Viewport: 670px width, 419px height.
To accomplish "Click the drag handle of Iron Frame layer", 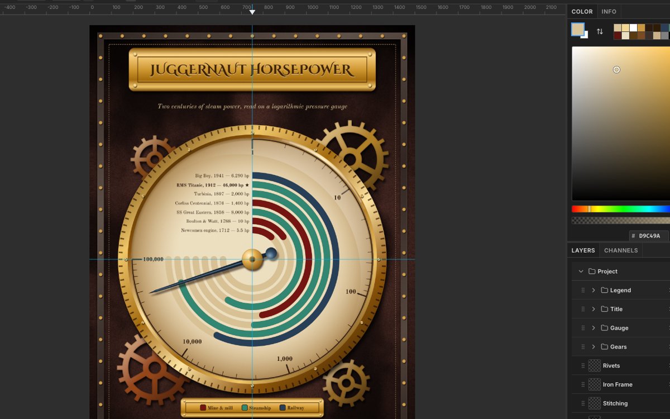I will pos(583,384).
